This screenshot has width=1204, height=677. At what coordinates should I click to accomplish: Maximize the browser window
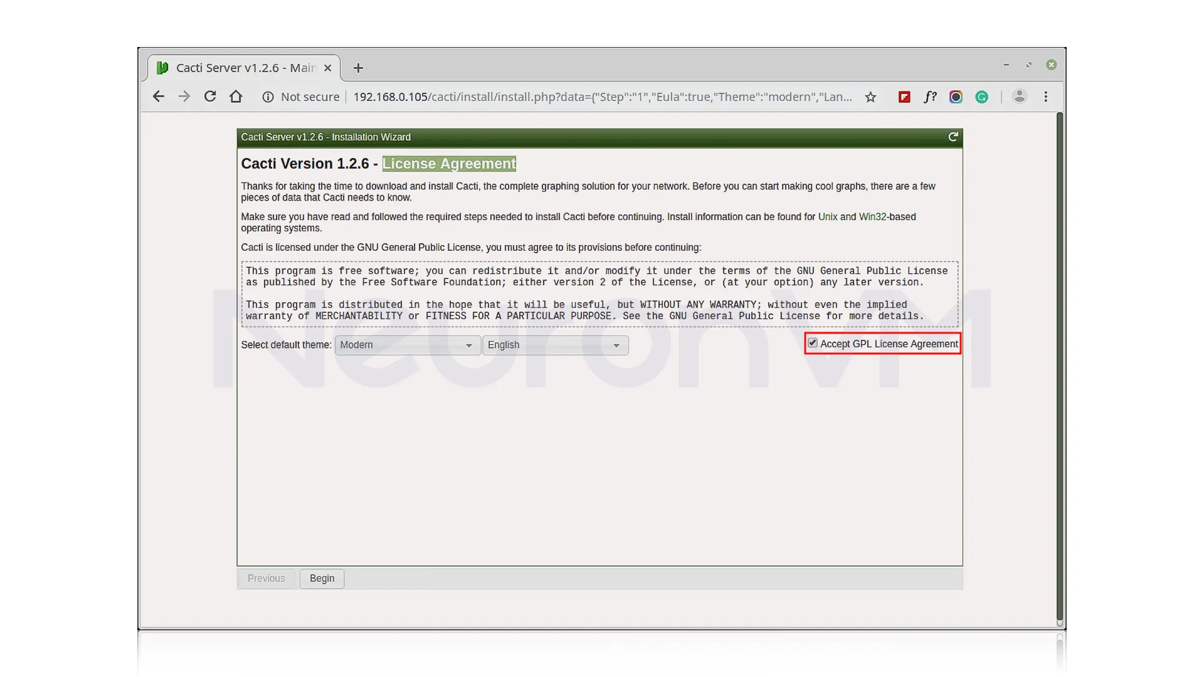[x=1028, y=65]
